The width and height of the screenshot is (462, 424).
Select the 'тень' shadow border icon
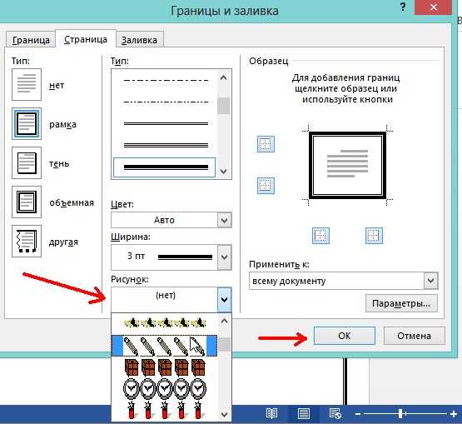click(x=27, y=162)
